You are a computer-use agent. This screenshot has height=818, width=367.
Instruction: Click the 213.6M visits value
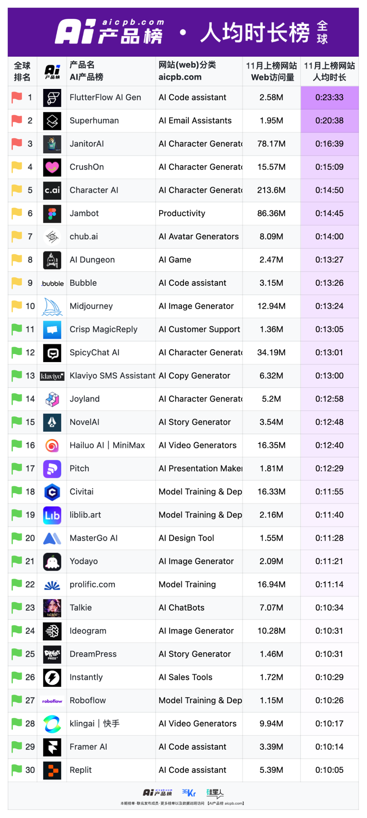click(x=271, y=190)
